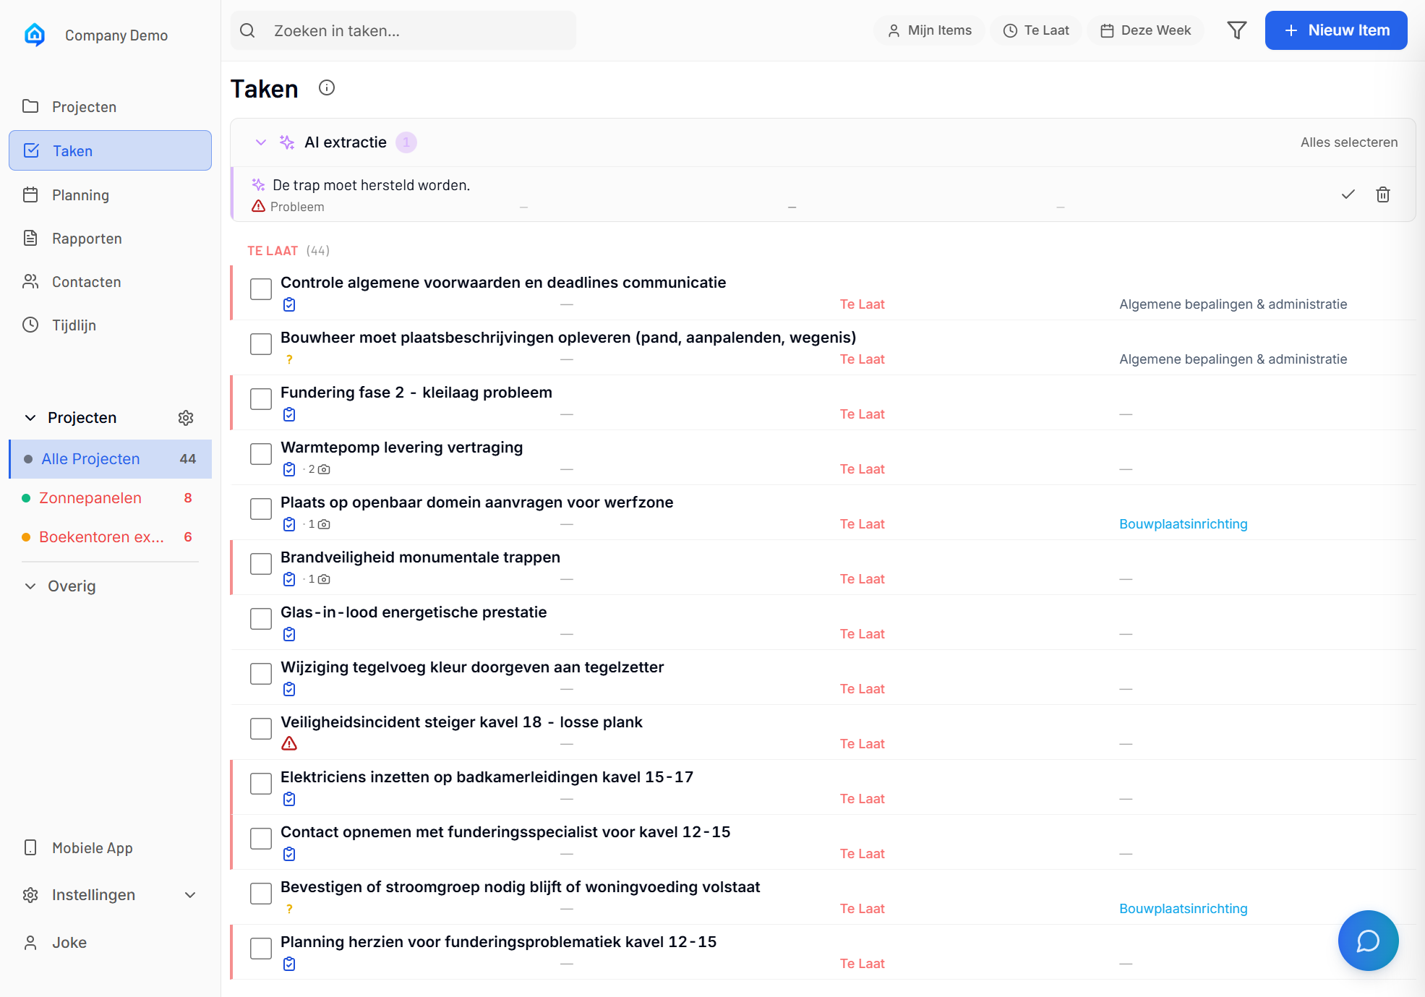Expand the Instellingen menu chevron
Screen dimensions: 1425x997
coord(190,895)
